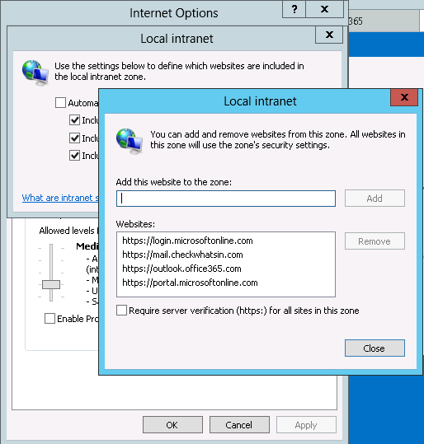Viewport: 424px width, 444px height.
Task: Click Cancel in Internet Options
Action: [x=239, y=425]
